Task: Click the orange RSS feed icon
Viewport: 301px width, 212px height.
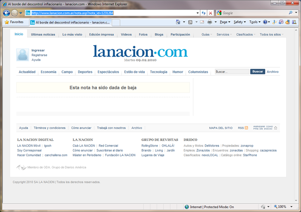Action: 246,128
